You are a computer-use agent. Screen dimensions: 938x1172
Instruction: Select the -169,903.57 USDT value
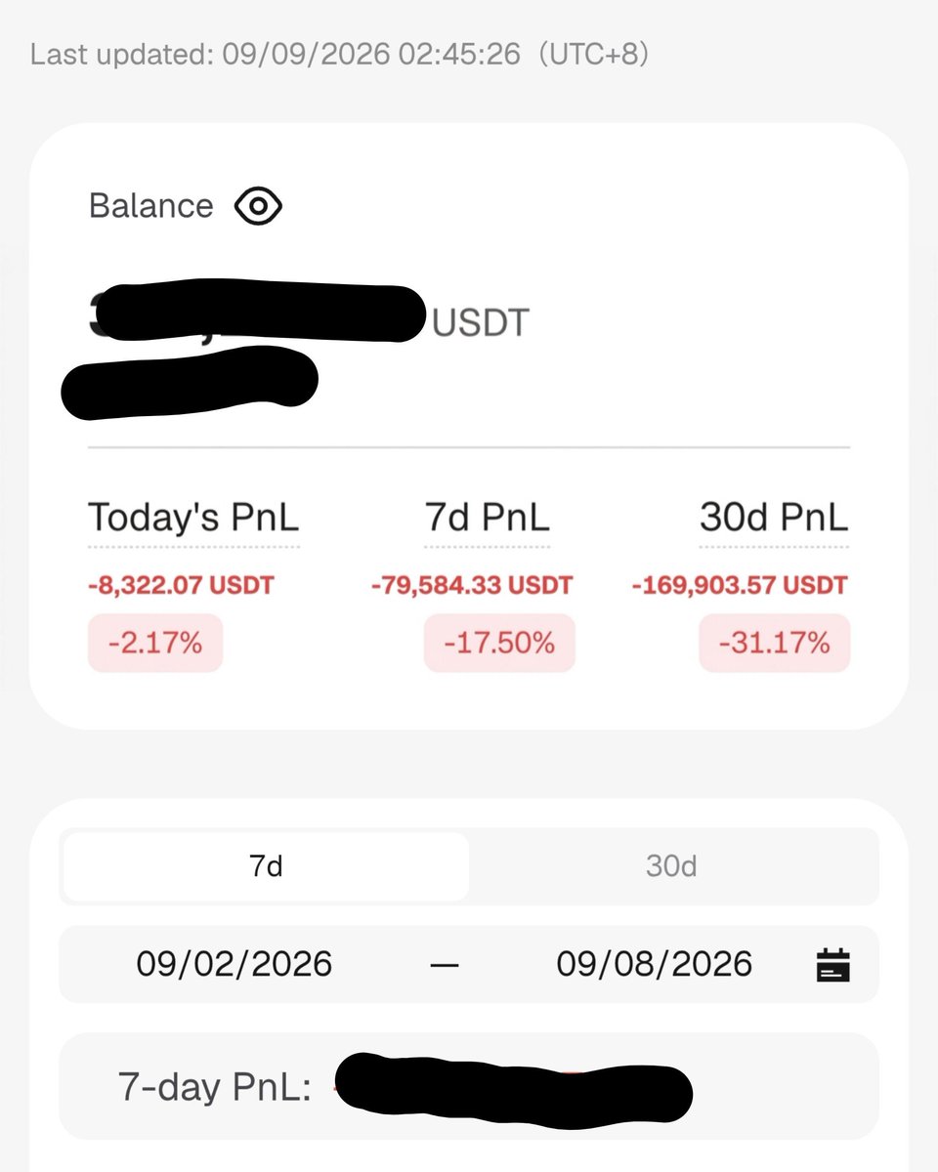pos(740,586)
